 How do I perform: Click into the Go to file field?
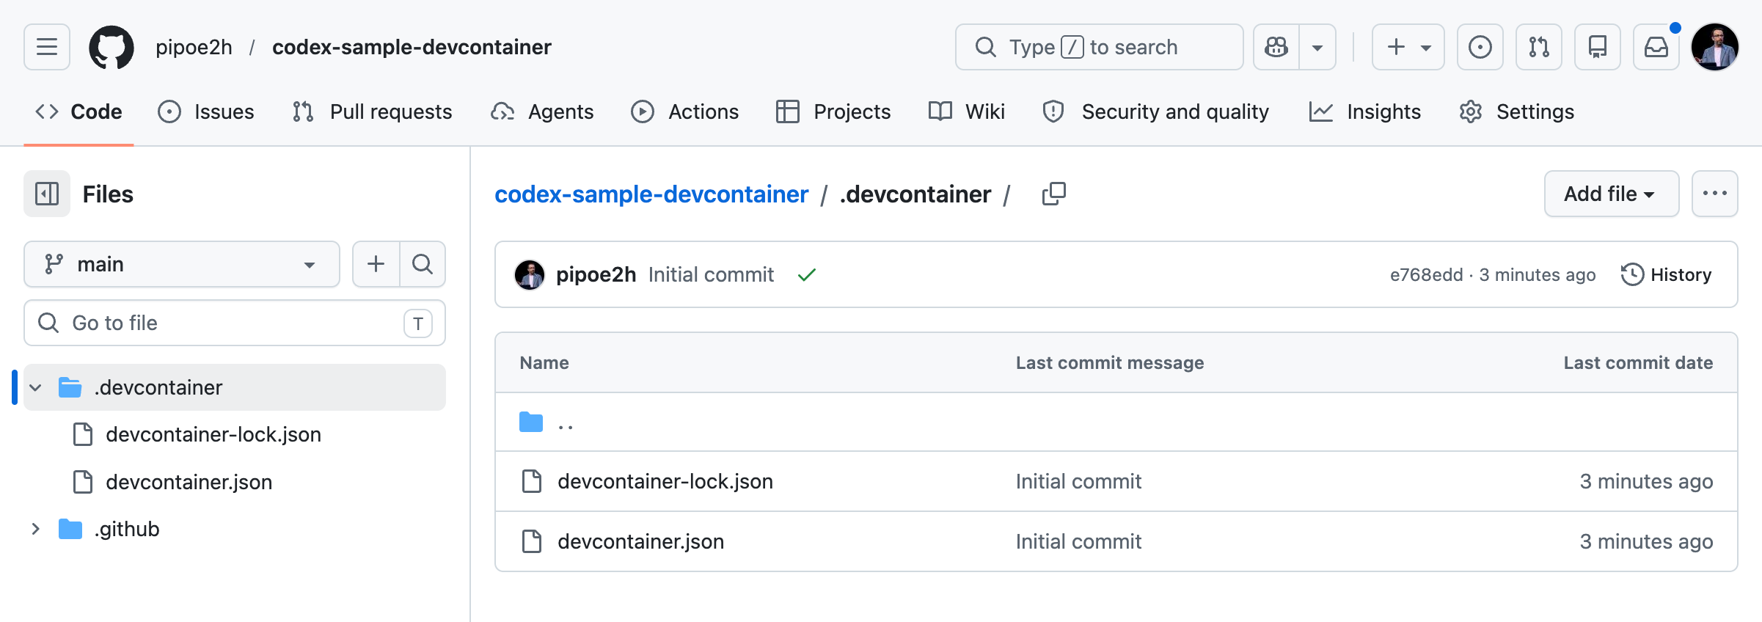coord(235,323)
